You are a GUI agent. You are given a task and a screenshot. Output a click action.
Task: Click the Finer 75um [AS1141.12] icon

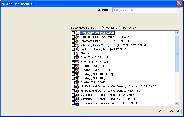click(x=77, y=58)
